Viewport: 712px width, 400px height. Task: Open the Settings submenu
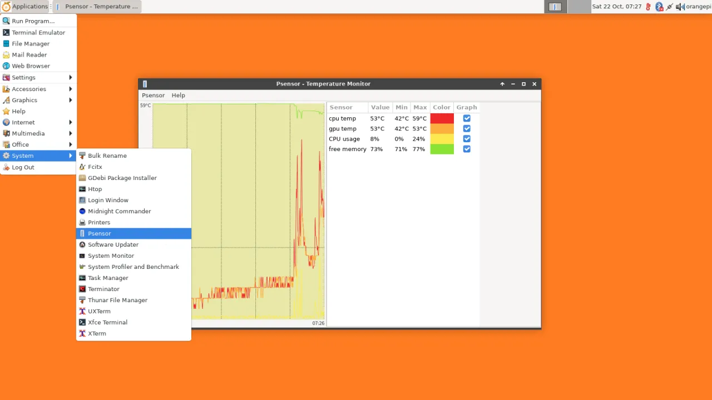23,77
